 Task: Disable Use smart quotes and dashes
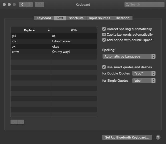pyautogui.click(x=104, y=67)
